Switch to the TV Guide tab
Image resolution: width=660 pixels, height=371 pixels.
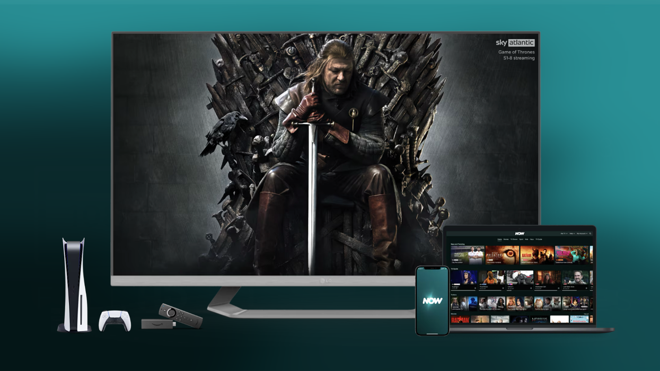coord(539,240)
